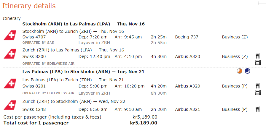This screenshot has width=266, height=128.
Task: Click the Business (Z) fare class on Swiss 4707
Action: (235, 37)
